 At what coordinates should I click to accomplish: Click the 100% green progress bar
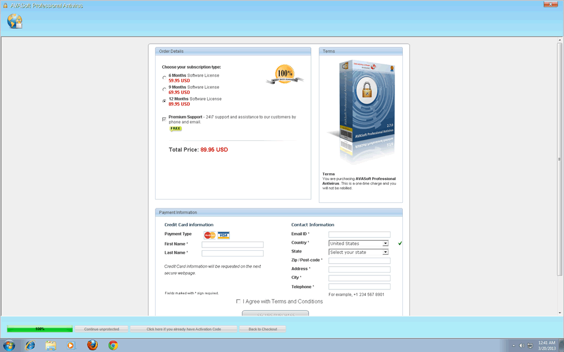pyautogui.click(x=40, y=329)
